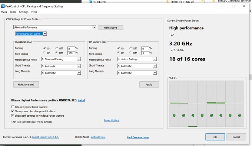Select On Battery Parking Off radio
This screenshot has height=146, width=252.
[131, 48]
